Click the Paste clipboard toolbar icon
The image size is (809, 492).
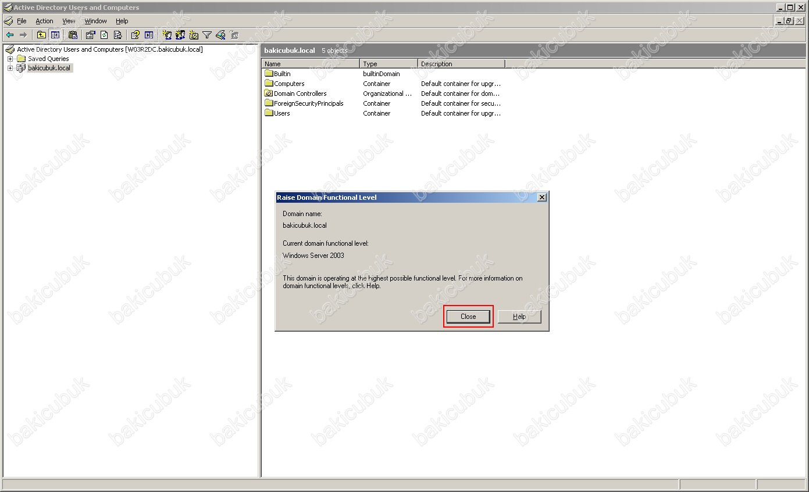point(73,35)
